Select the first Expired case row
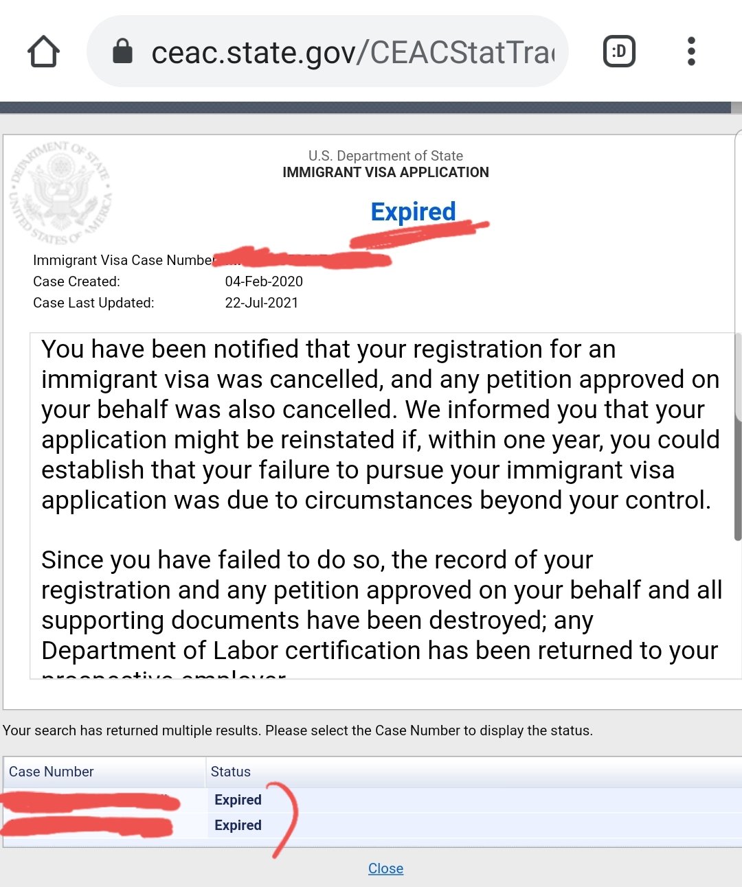This screenshot has width=742, height=887. coord(371,800)
